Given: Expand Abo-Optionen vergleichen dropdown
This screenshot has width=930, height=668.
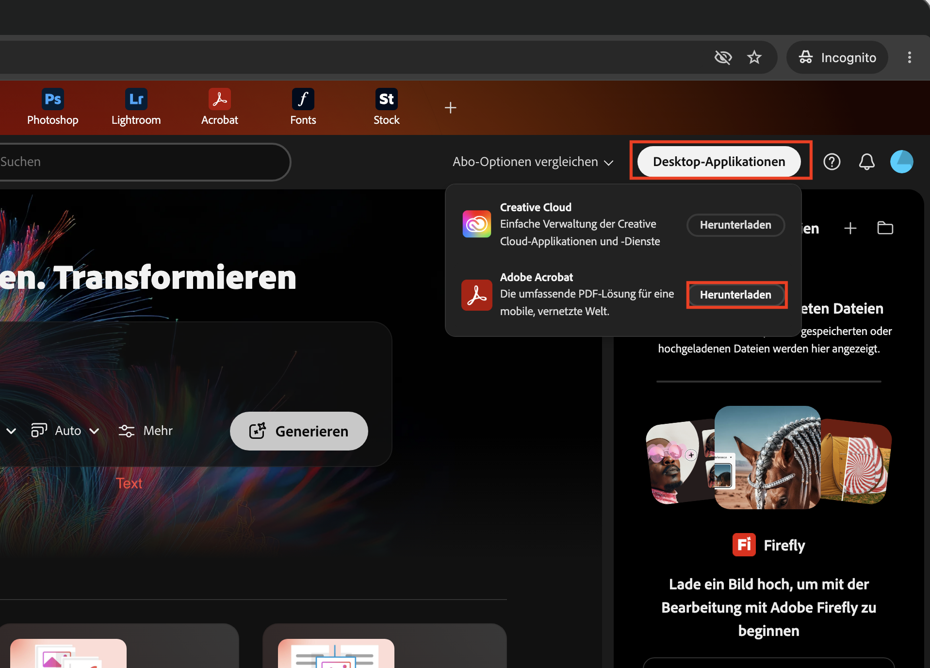Looking at the screenshot, I should 534,162.
